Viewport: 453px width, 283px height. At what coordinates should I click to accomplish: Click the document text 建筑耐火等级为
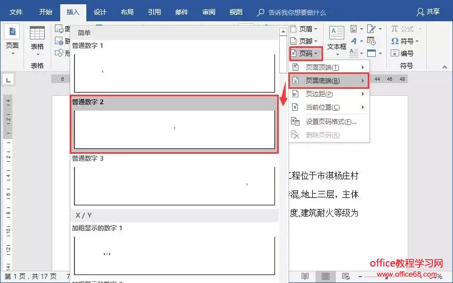pos(329,213)
